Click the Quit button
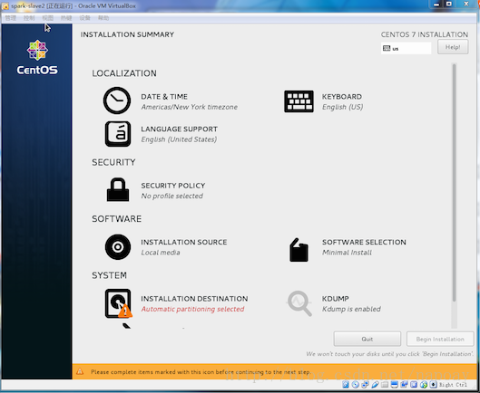The image size is (480, 393). 367,339
